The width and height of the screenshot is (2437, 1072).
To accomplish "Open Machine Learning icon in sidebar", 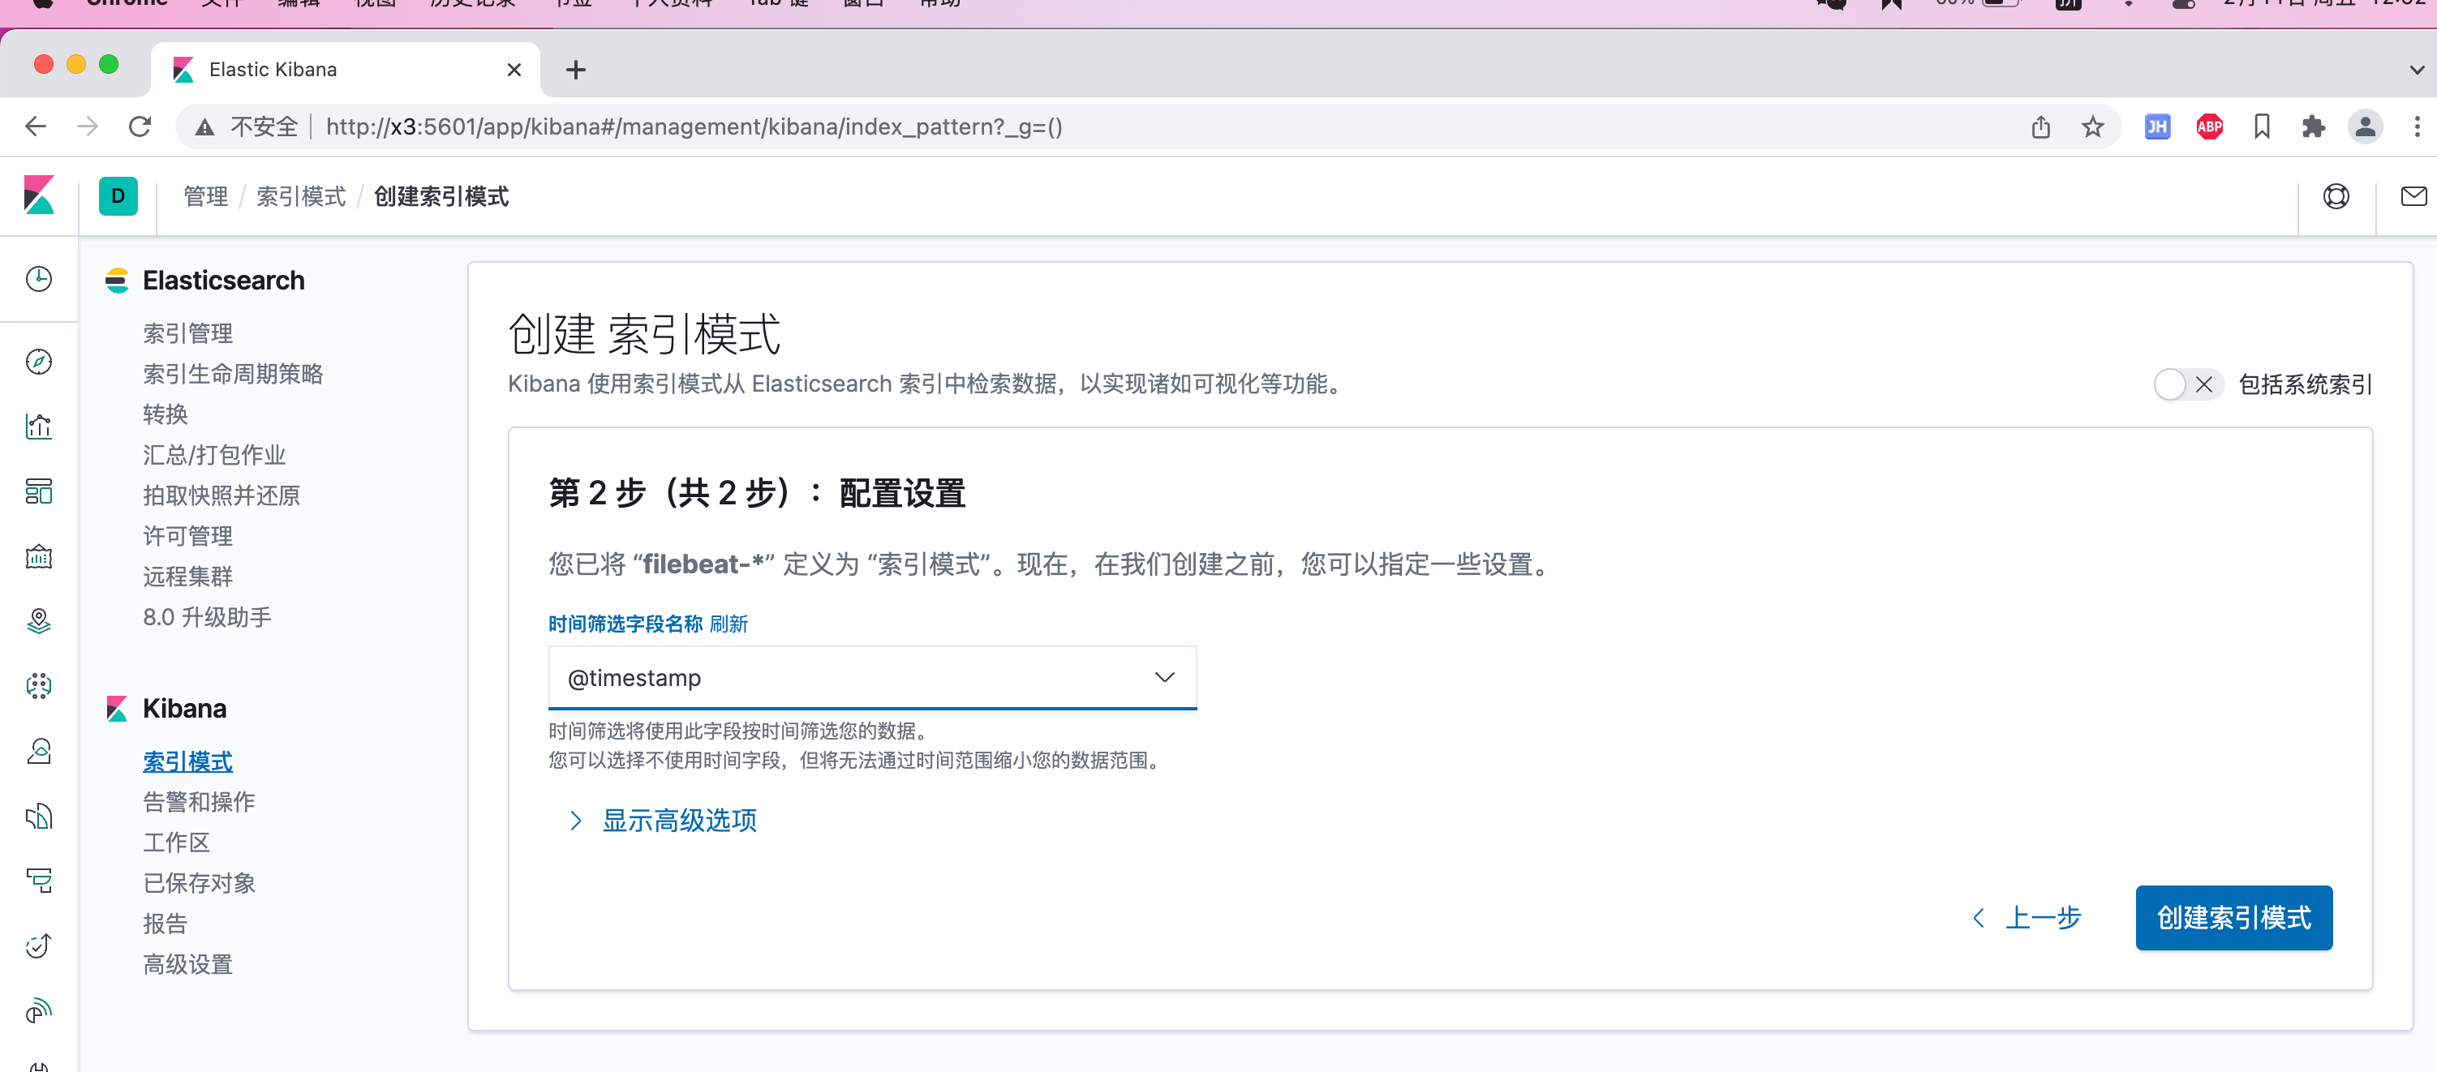I will [39, 686].
